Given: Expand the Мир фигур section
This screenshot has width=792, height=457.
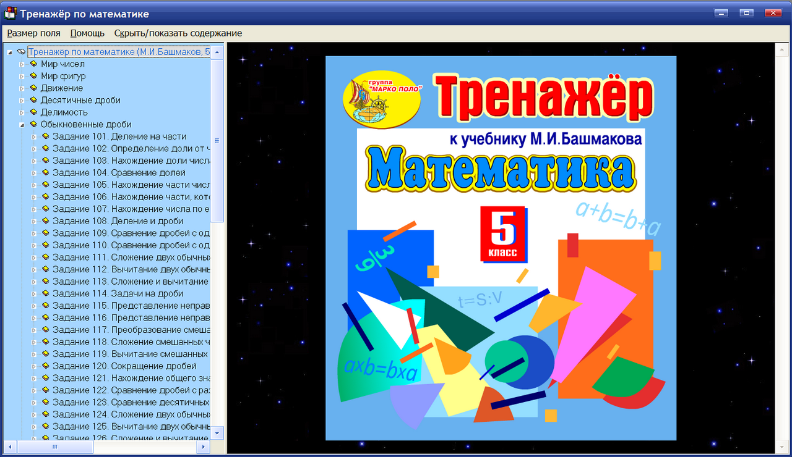Looking at the screenshot, I should coord(22,77).
